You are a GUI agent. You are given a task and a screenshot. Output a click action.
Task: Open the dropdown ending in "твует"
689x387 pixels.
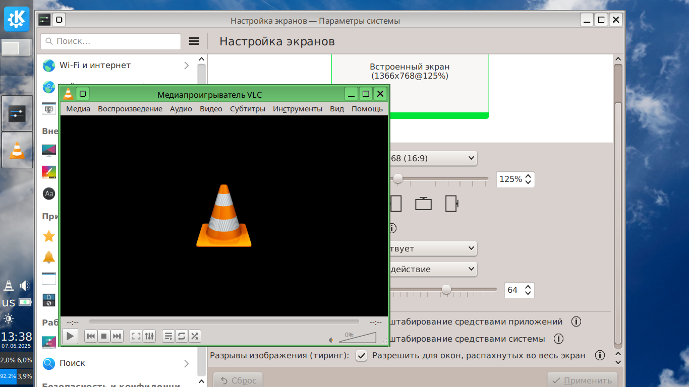[x=433, y=248]
